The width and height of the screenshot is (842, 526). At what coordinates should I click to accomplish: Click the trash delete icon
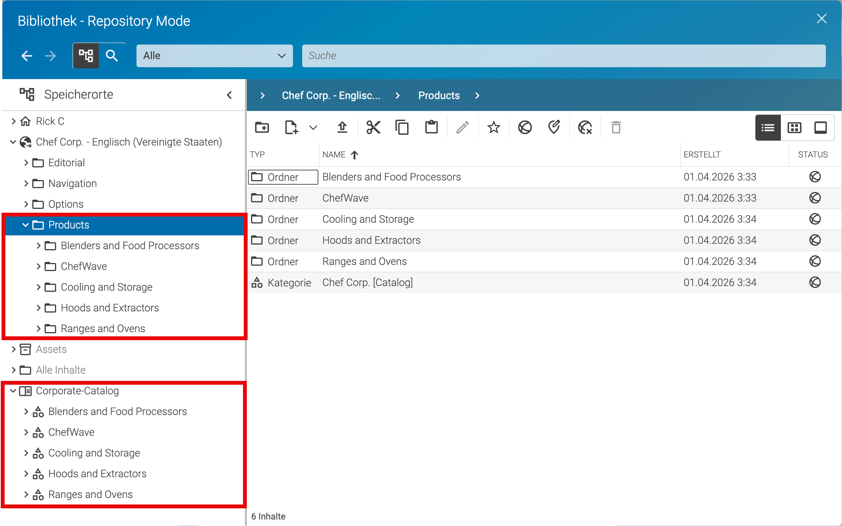tap(616, 127)
